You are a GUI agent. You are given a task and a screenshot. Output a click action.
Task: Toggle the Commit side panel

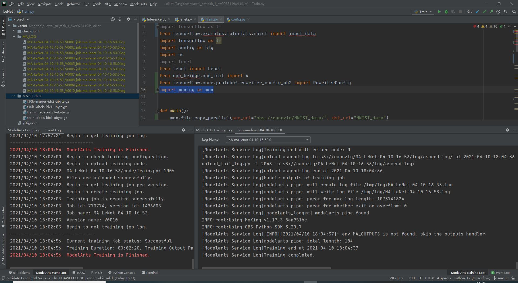[x=3, y=78]
